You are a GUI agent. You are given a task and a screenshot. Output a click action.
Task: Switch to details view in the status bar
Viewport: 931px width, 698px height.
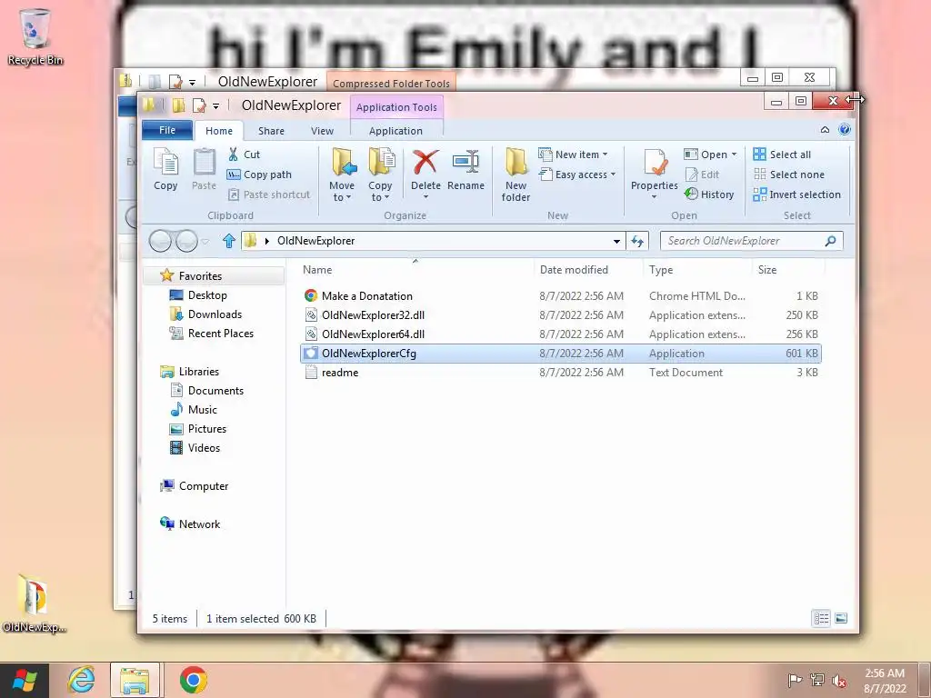coord(821,618)
